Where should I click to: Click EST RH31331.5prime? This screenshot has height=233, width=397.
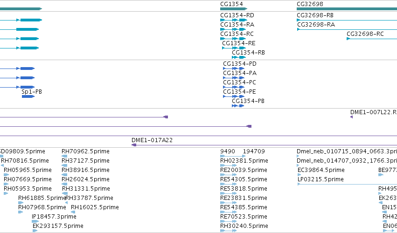point(86,189)
